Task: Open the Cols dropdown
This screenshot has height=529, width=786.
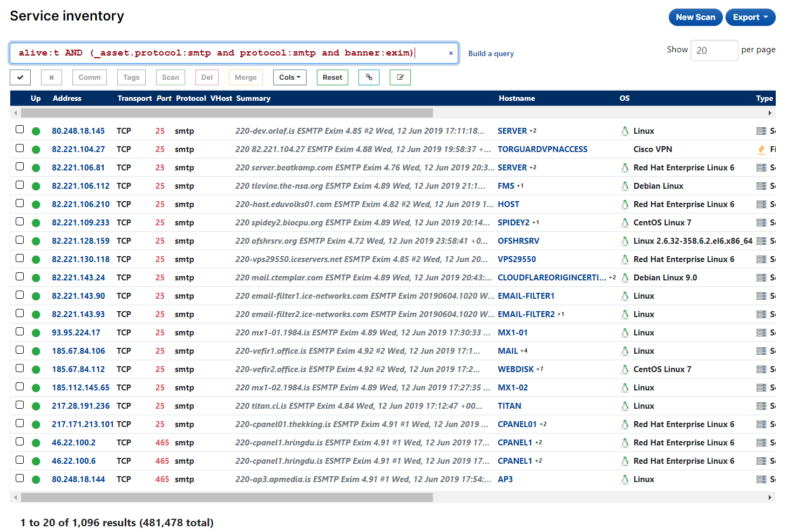Action: (289, 77)
